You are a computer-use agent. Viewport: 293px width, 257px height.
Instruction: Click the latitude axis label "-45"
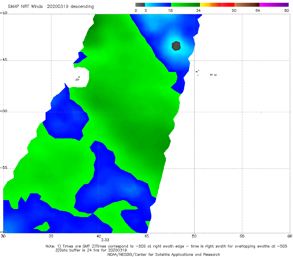4,60
